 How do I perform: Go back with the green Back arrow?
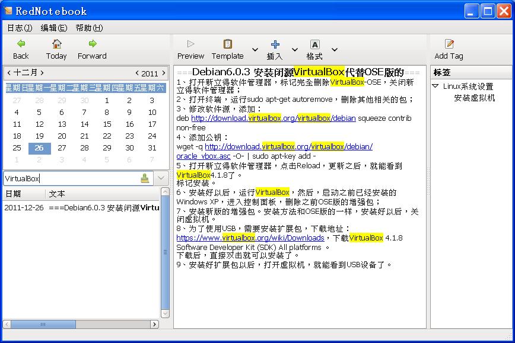coord(21,44)
